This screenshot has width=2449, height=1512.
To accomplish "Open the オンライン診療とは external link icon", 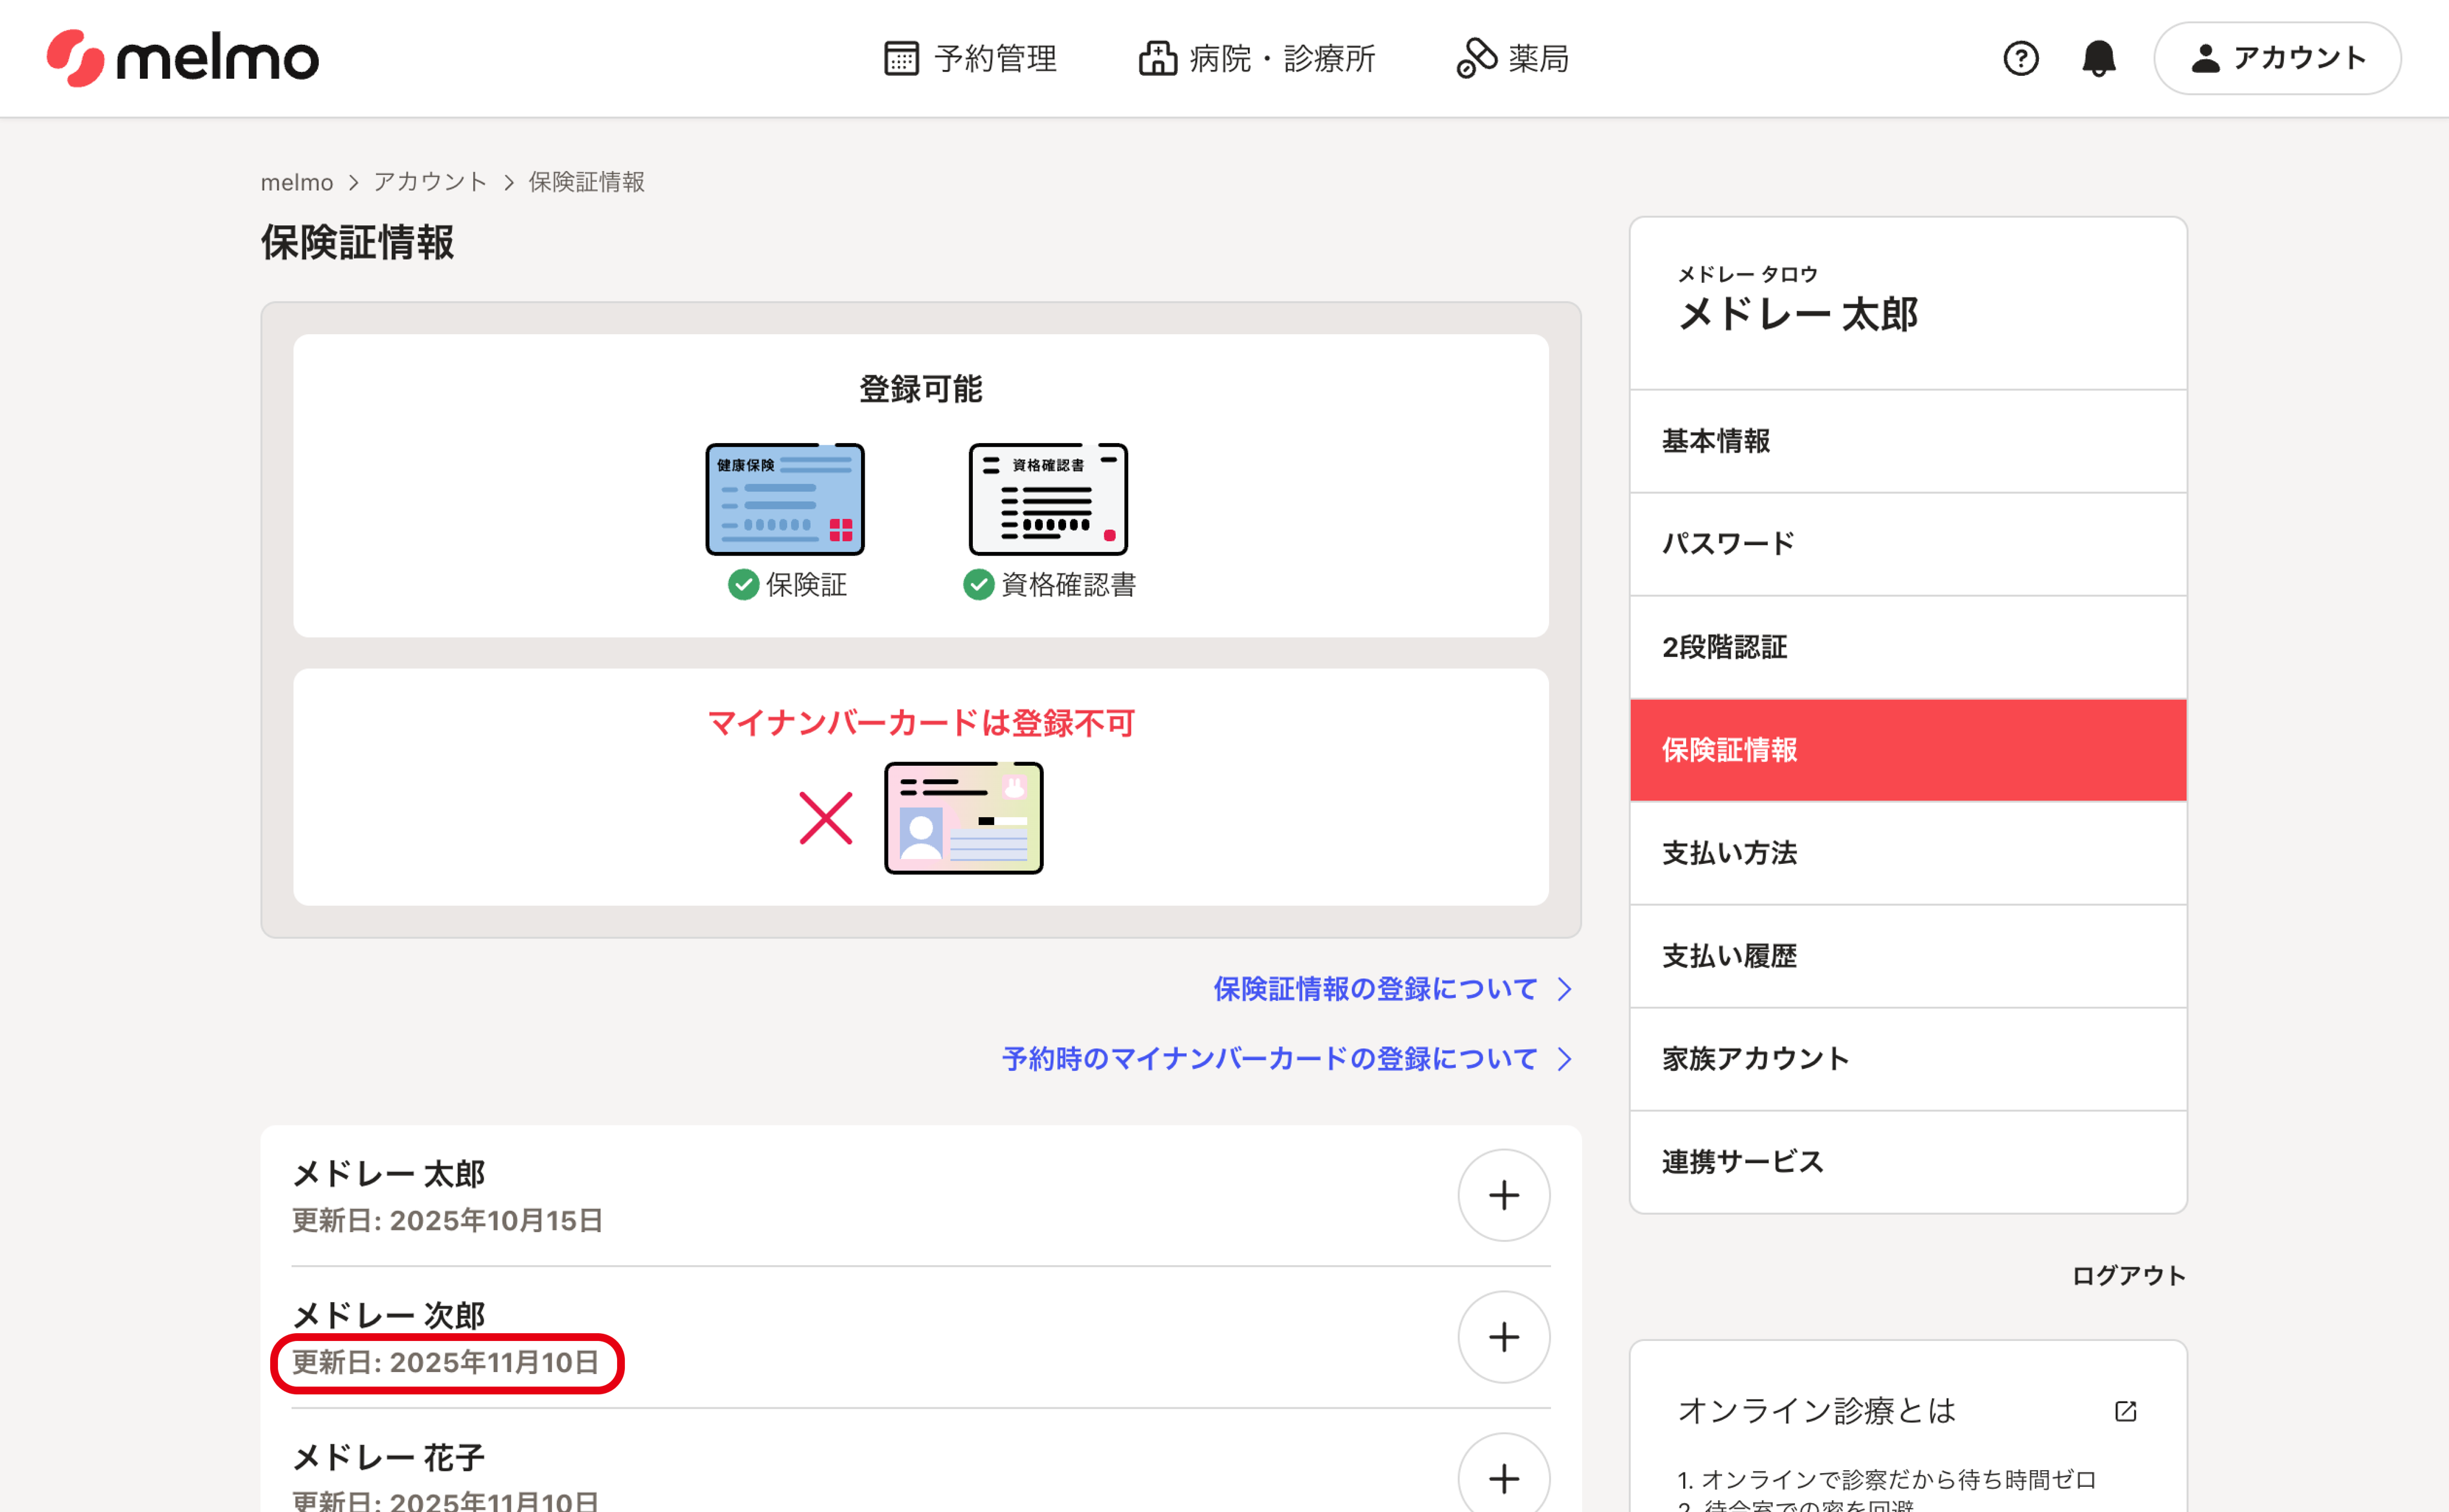I will click(x=2125, y=1411).
